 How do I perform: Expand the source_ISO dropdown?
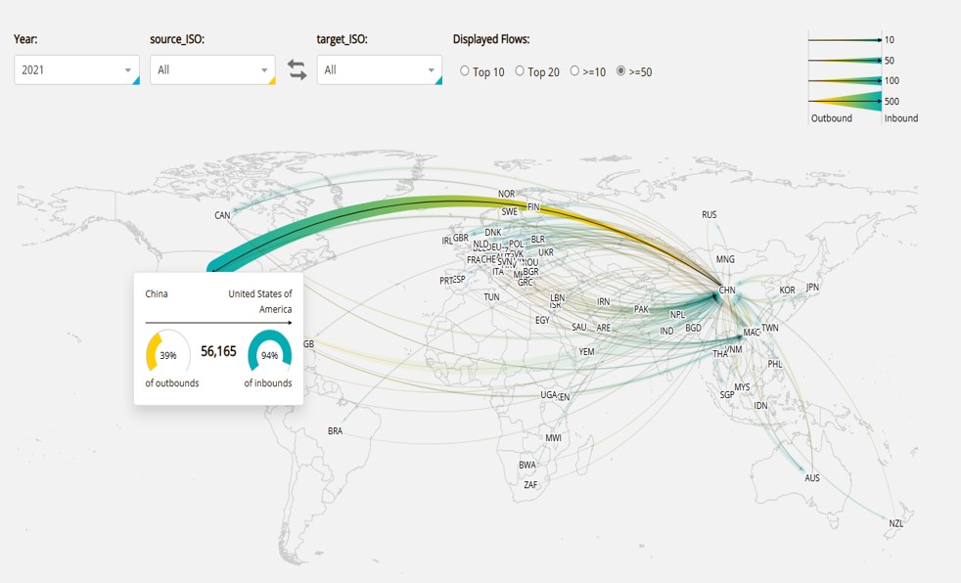click(x=212, y=70)
